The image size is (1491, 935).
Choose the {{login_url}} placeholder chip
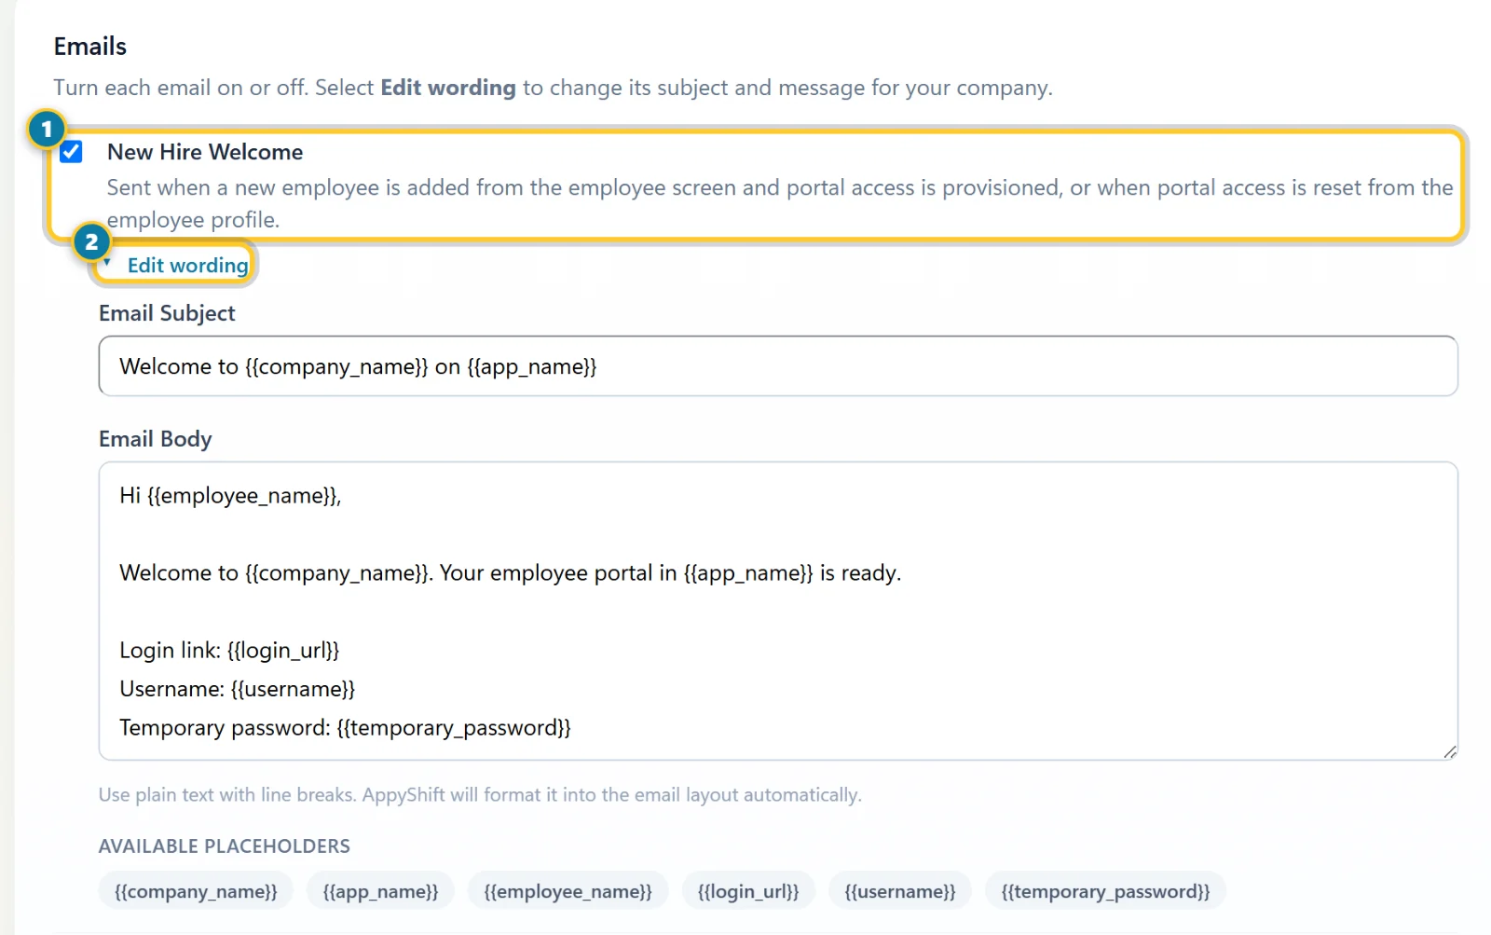748,891
